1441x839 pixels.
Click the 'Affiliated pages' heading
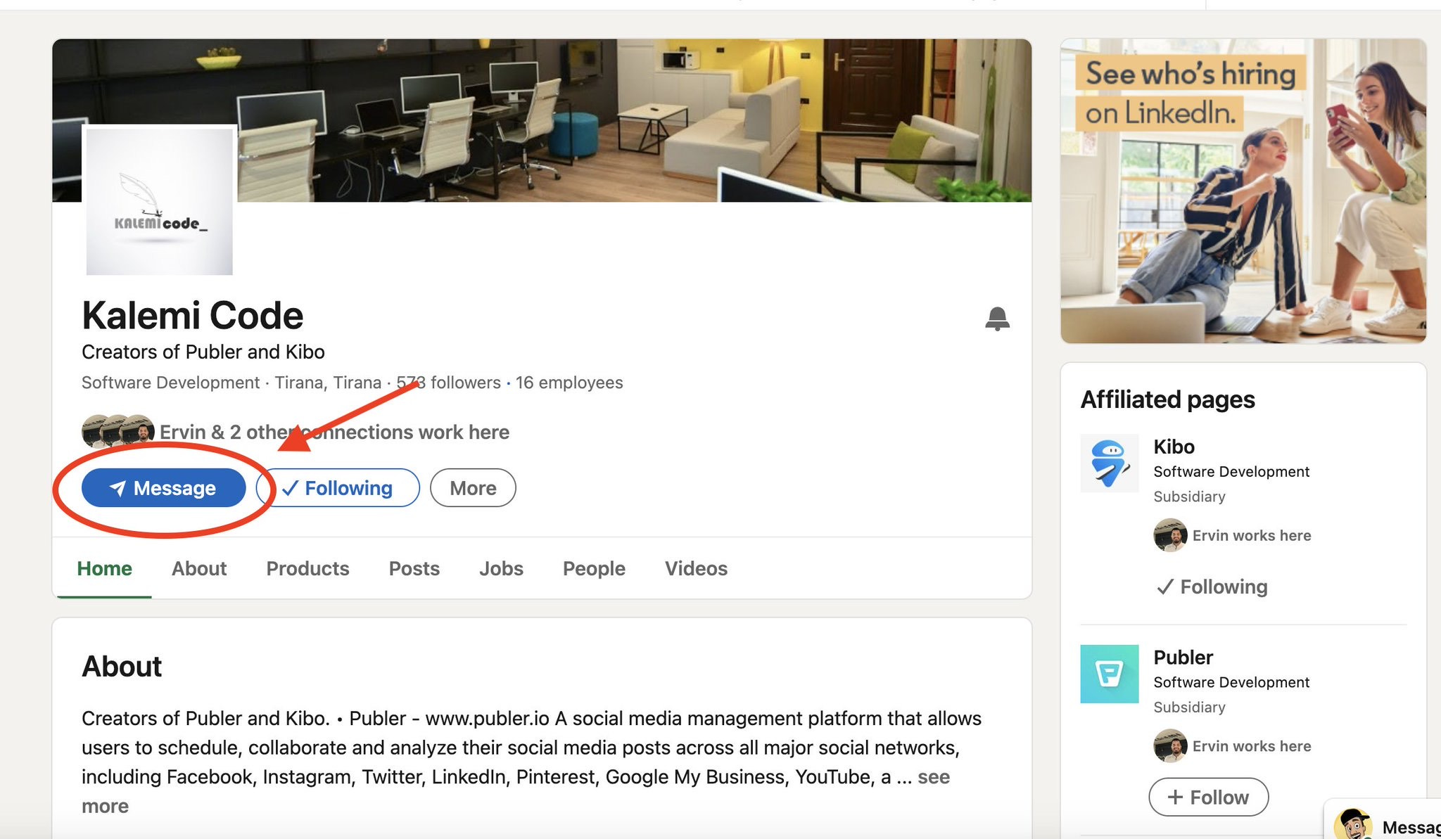1167,399
